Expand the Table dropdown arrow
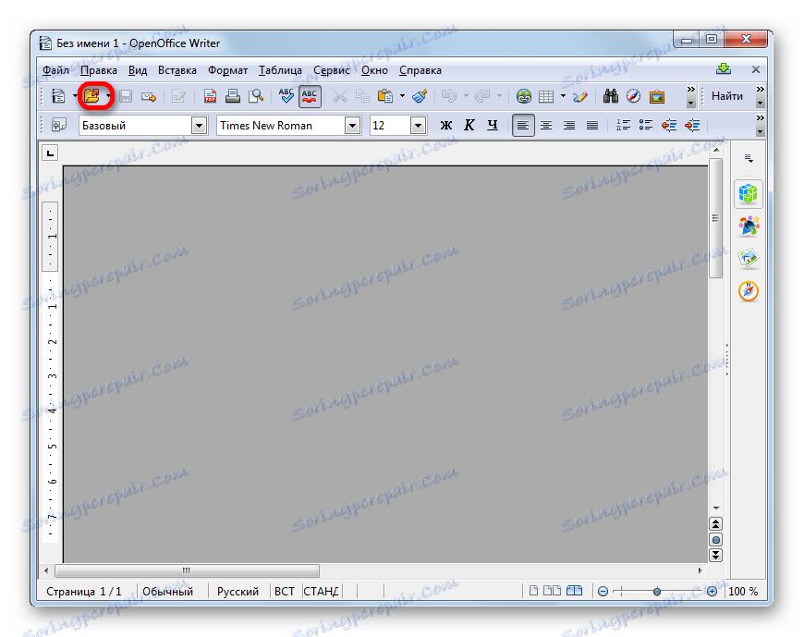Screen dimensions: 804x637 click(x=563, y=96)
